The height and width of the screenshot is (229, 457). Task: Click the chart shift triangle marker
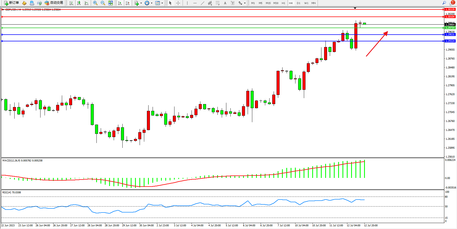click(355, 8)
